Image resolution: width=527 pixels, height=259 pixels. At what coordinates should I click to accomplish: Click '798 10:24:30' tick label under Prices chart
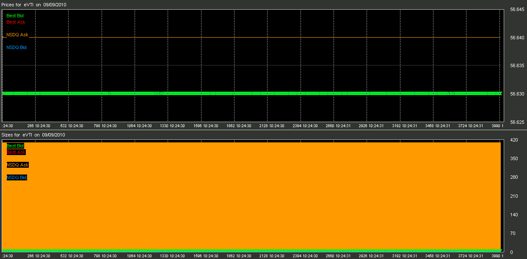click(x=105, y=125)
